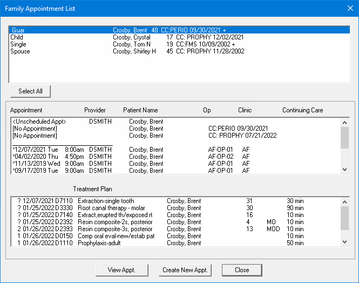
Task: Select D0150 Comp oral eval row
Action: click(175, 236)
